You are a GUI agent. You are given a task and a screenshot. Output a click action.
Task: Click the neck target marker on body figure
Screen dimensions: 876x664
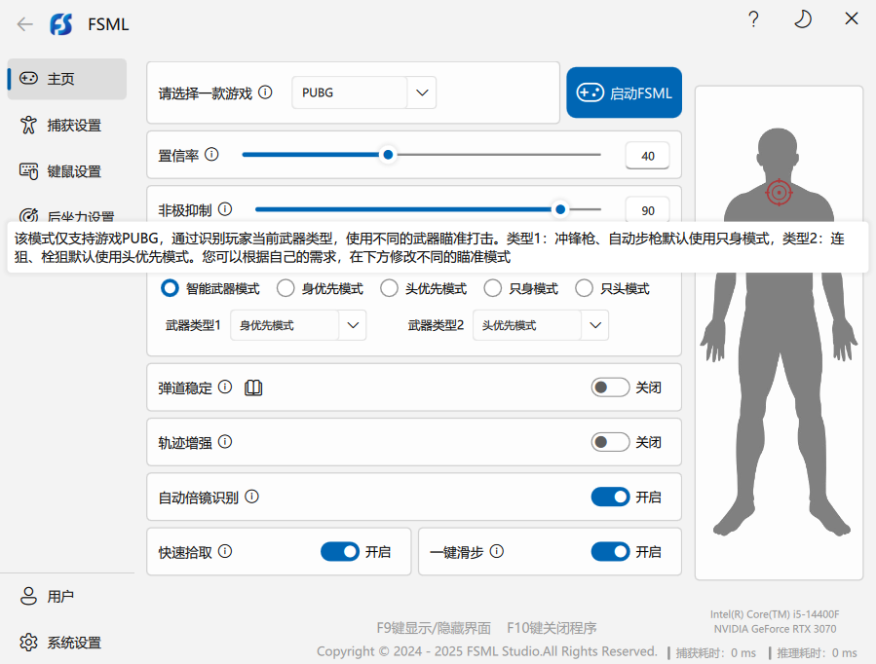[779, 193]
